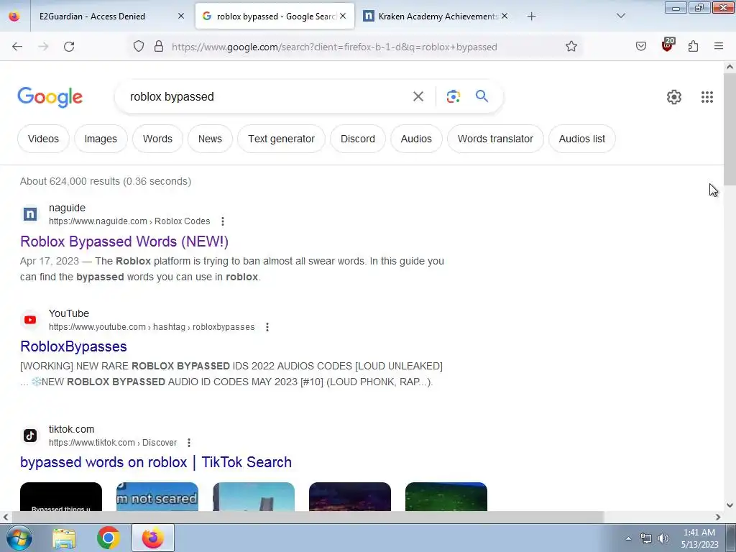Click the naguide site favicon
The image size is (736, 552).
pyautogui.click(x=30, y=214)
